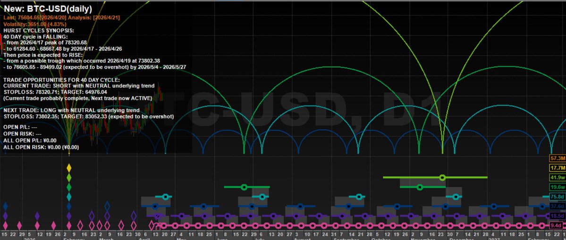Click the teal 75.8d circle in late September
566x240 pixels.
(x=358, y=196)
